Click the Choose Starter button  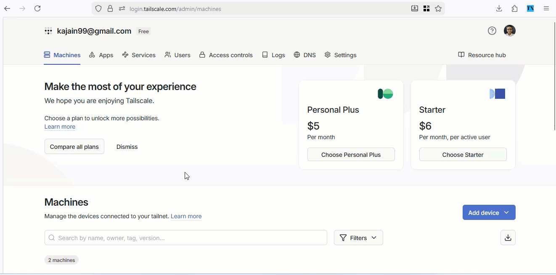point(463,154)
